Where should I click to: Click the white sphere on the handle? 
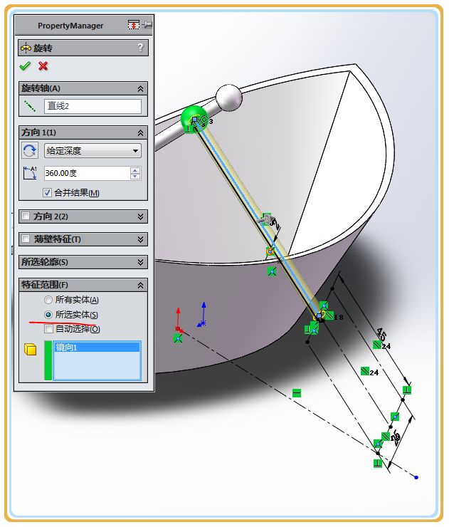[x=228, y=98]
